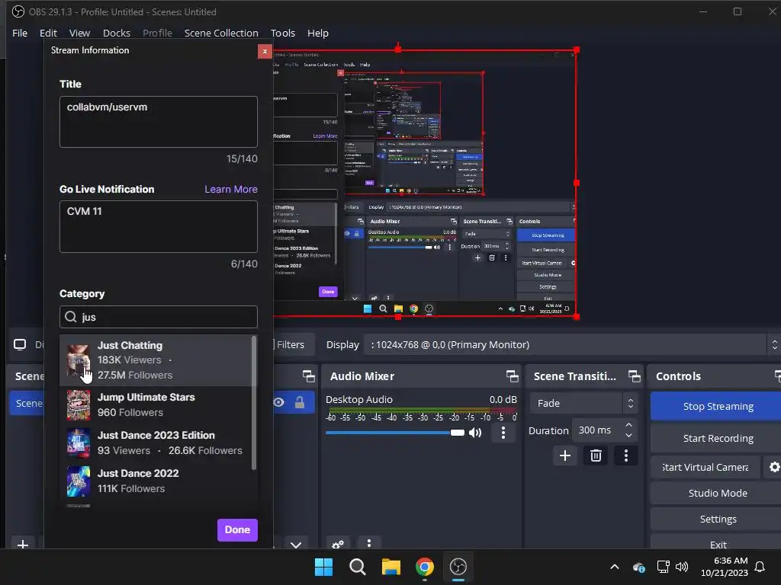Click the search magnifier in Category field

pos(71,317)
